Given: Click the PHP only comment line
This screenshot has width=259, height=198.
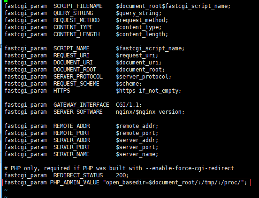Looking at the screenshot, I should coord(119,168).
